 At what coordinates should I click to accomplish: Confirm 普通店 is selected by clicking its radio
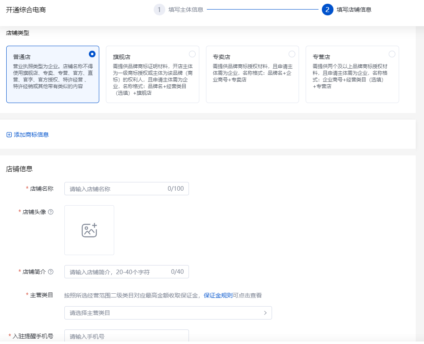pyautogui.click(x=92, y=54)
